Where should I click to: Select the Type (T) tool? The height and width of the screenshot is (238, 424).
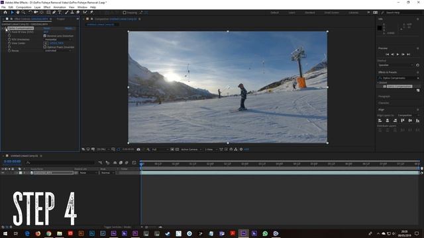(60, 13)
